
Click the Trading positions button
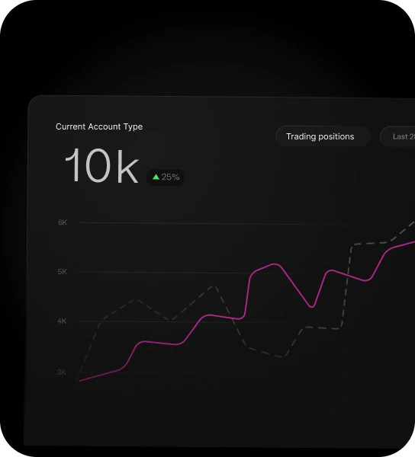pyautogui.click(x=323, y=136)
